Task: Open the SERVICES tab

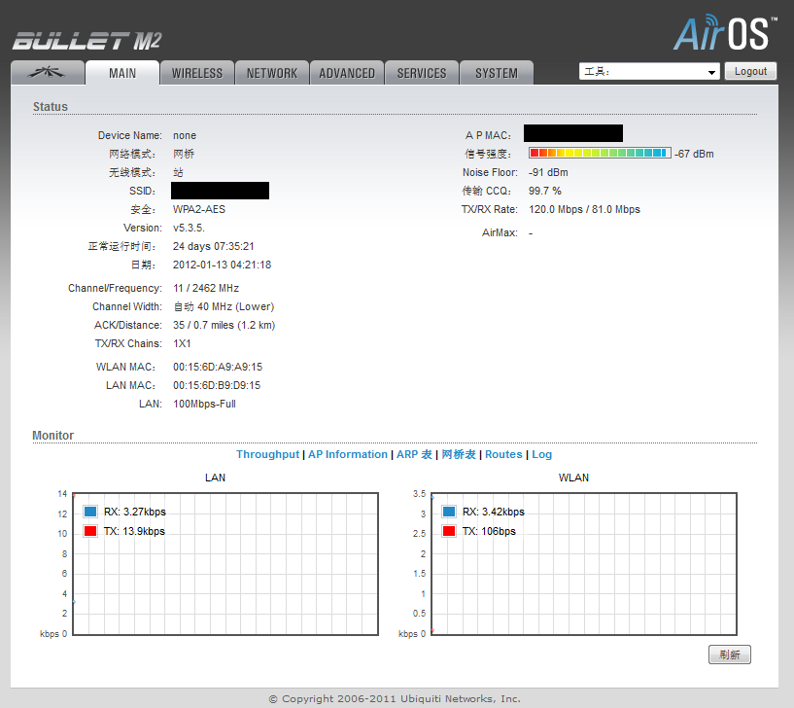Action: (x=422, y=73)
